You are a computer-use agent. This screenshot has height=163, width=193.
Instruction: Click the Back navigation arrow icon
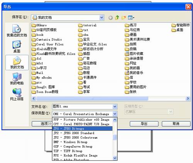pos(110,18)
